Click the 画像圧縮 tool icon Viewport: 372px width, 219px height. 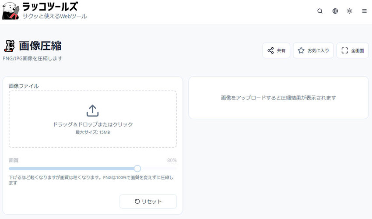tap(9, 46)
